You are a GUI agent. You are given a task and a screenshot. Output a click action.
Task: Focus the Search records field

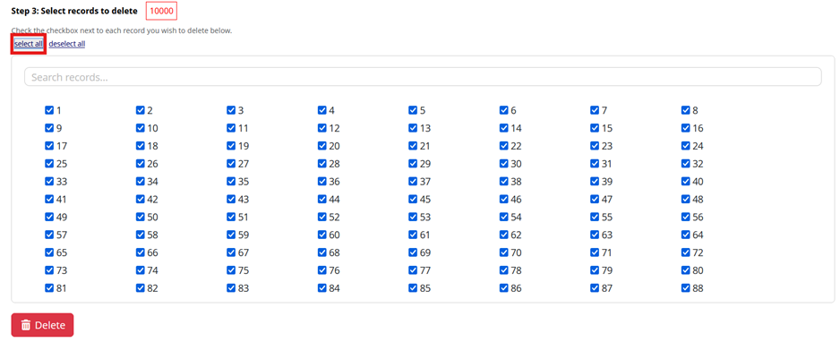point(423,76)
